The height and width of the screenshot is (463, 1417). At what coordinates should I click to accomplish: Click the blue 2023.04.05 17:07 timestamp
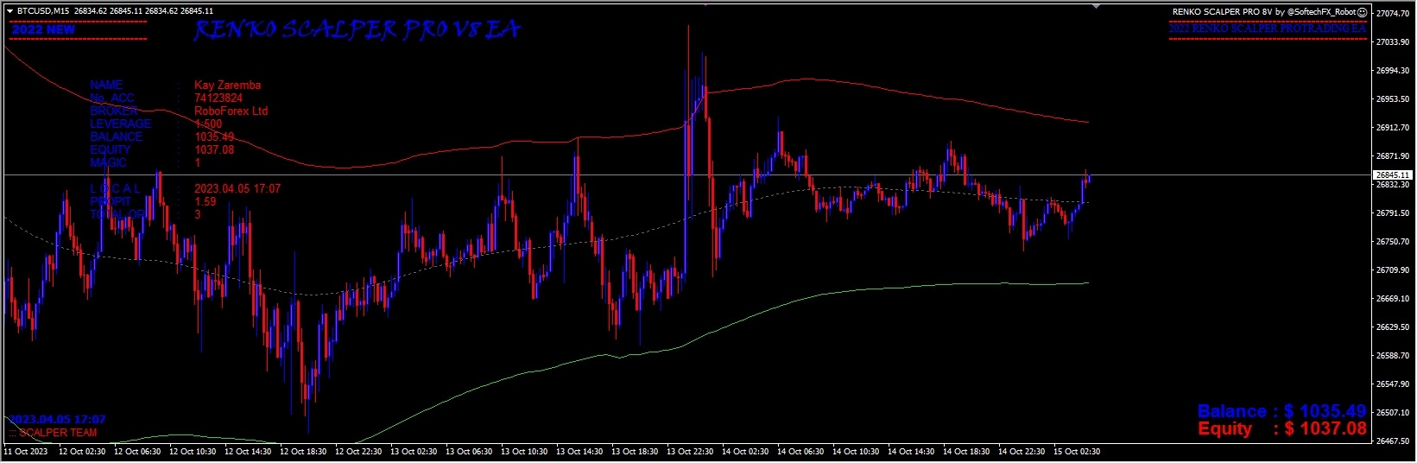57,420
